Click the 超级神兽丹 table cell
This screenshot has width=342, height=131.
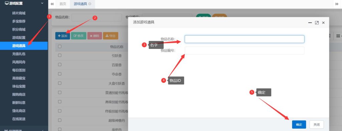click(117, 120)
